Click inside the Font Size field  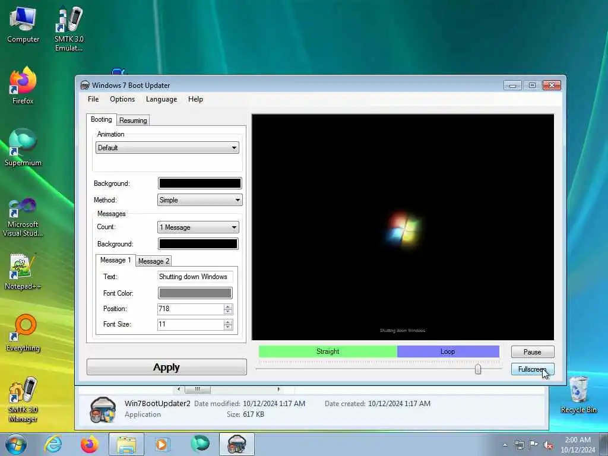191,325
